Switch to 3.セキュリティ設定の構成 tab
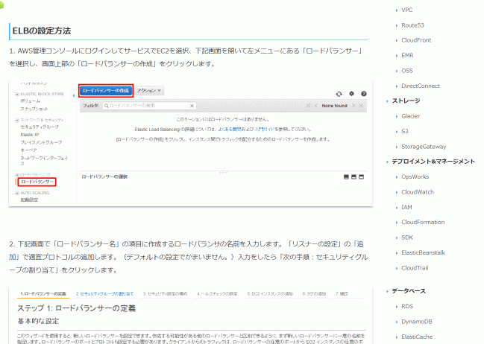The width and height of the screenshot is (484, 344). pyautogui.click(x=165, y=294)
